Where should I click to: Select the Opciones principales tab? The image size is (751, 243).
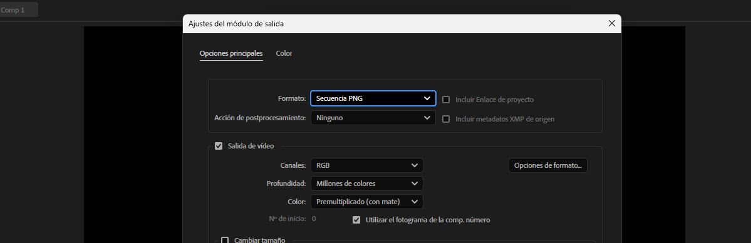pos(231,53)
